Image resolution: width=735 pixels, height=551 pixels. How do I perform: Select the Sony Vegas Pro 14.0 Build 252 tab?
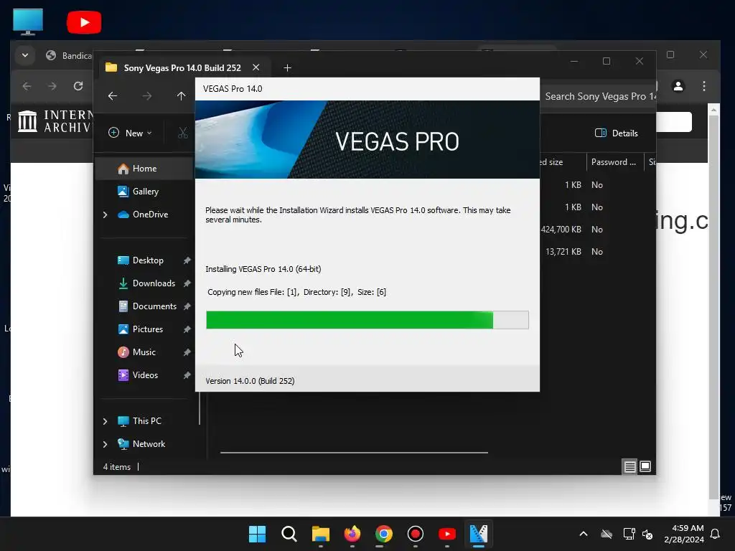[x=182, y=68]
